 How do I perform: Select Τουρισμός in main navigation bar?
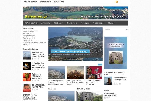85,23
